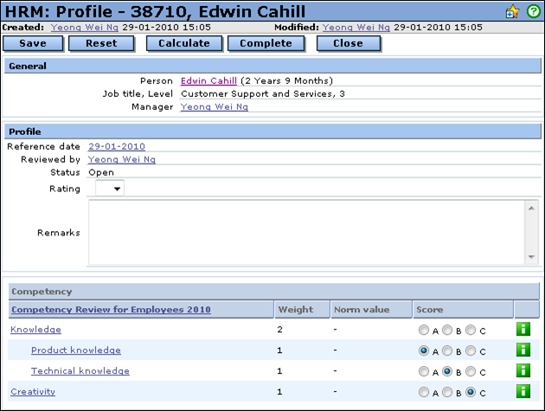Click green info icon for Product knowledge
The image size is (545, 411).
522,350
